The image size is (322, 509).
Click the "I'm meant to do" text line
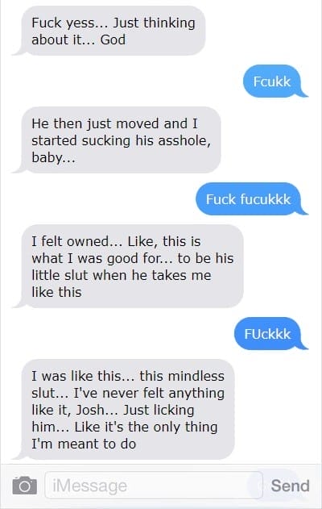tap(84, 444)
